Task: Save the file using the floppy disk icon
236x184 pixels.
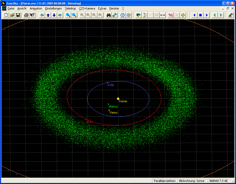Action: [18, 15]
